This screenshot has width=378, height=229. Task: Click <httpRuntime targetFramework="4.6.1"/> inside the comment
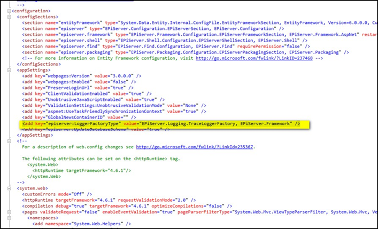click(82, 170)
